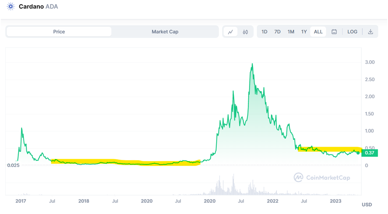Select the Market Cap tab
This screenshot has height=214, width=388.
(x=165, y=32)
